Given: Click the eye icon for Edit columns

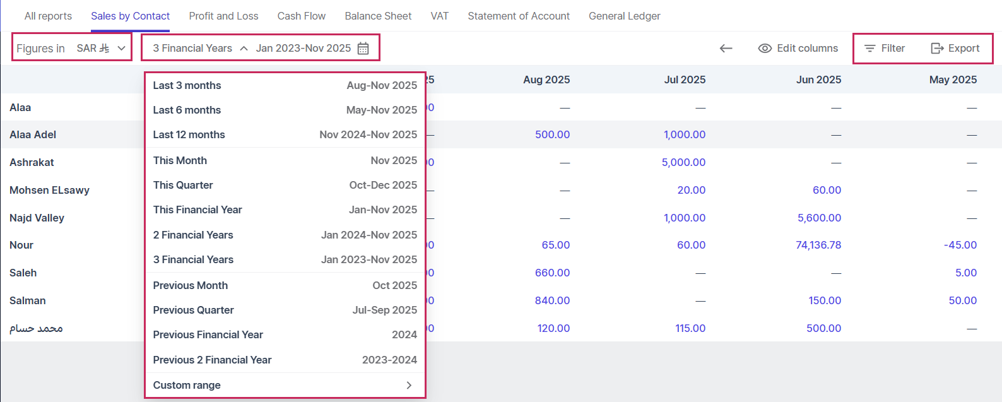Looking at the screenshot, I should [x=765, y=49].
